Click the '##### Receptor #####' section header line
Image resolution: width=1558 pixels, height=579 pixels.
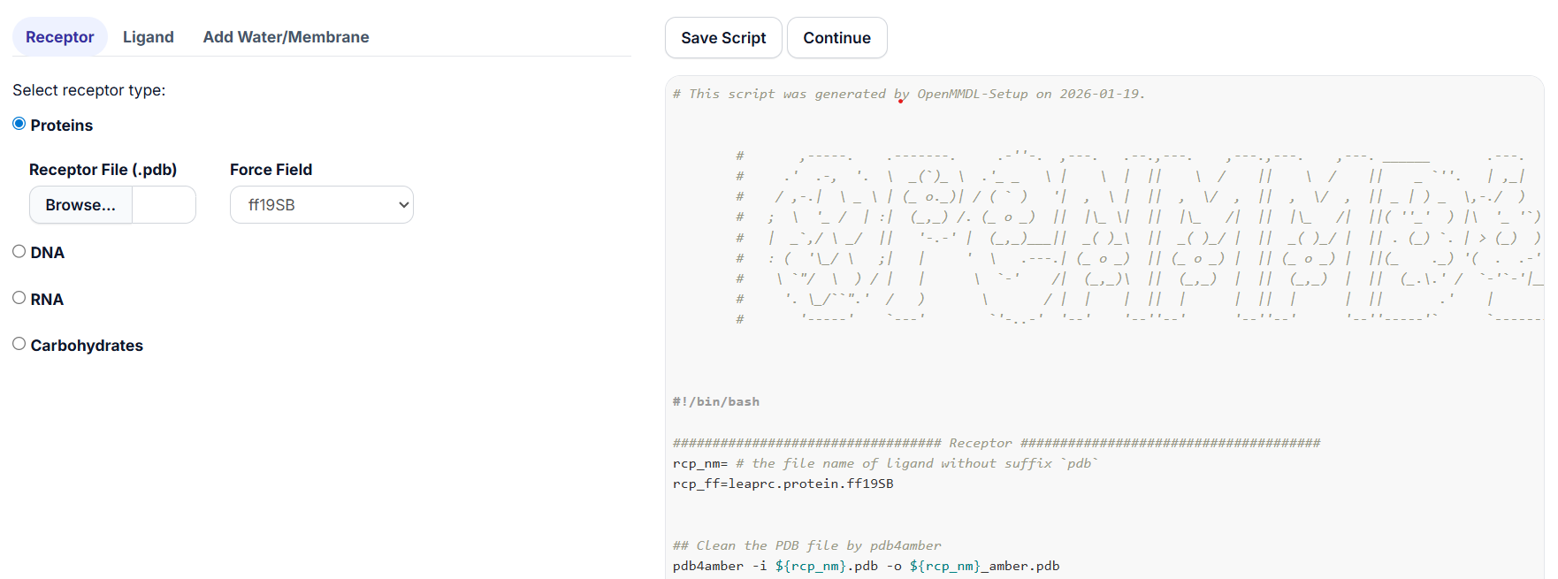(996, 443)
